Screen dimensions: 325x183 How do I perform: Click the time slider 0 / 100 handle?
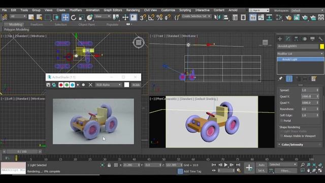22,151
